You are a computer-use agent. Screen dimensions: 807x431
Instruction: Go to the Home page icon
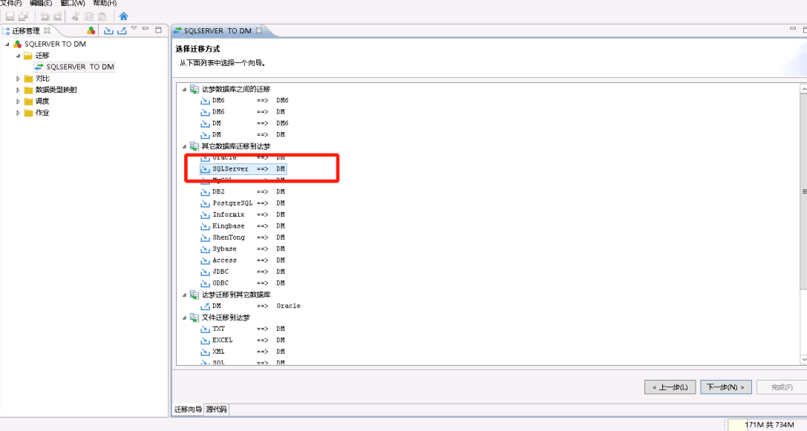tap(123, 16)
